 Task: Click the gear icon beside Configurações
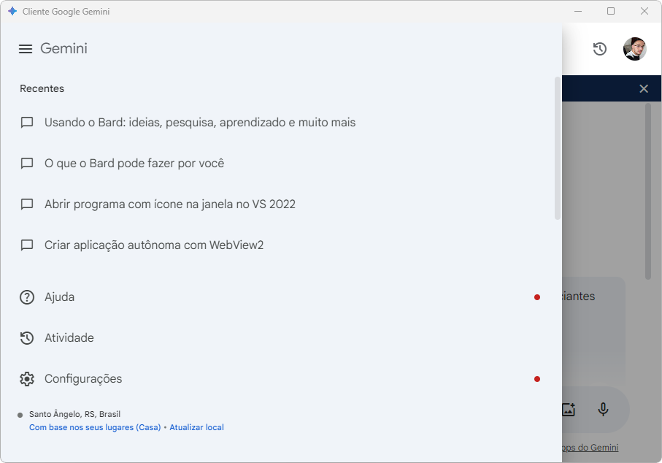27,379
